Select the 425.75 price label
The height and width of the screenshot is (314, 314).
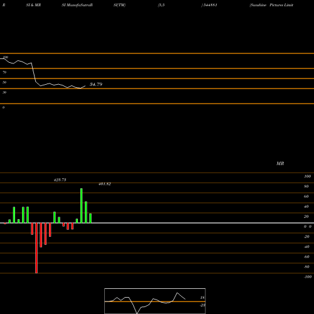[60, 180]
